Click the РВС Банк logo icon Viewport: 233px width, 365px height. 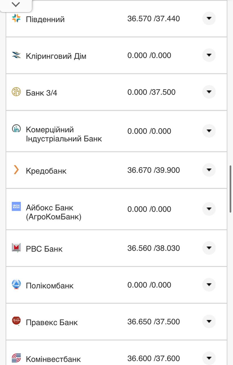coord(16,248)
